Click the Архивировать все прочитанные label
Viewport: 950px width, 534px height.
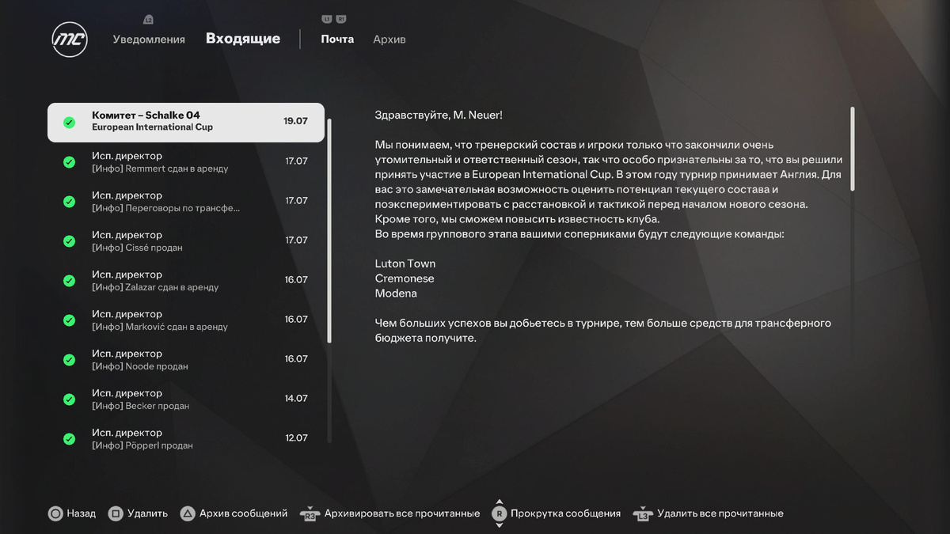coord(402,513)
